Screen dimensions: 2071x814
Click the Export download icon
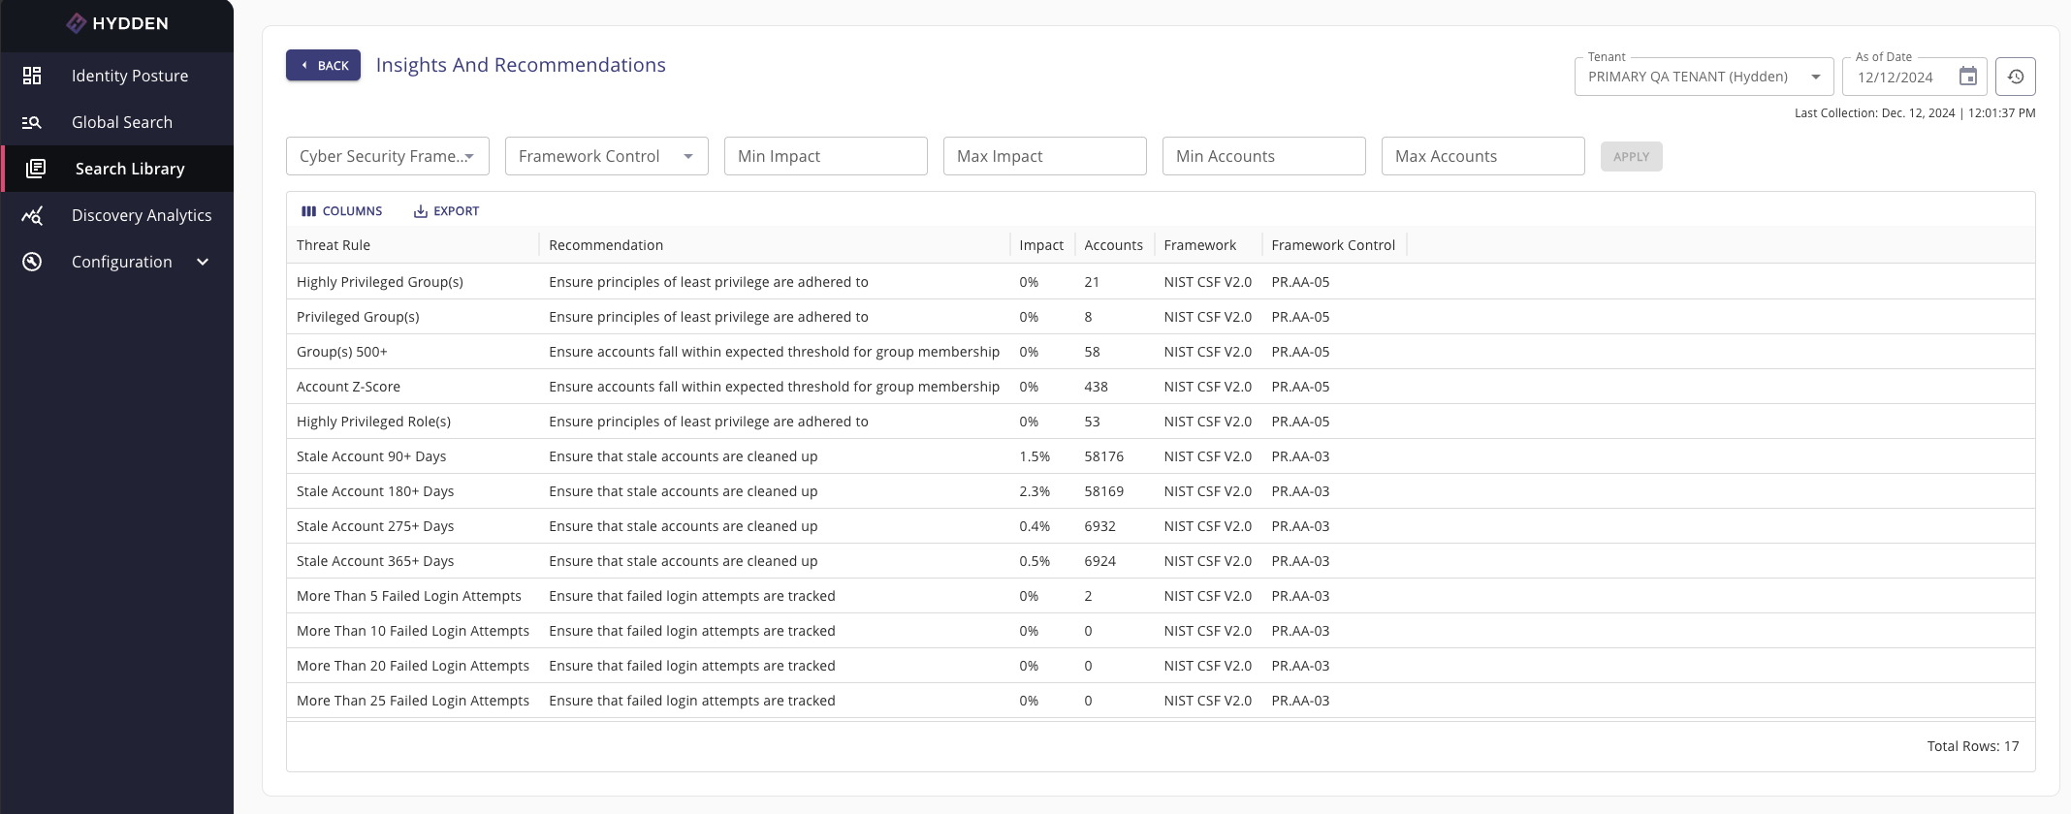(x=421, y=211)
